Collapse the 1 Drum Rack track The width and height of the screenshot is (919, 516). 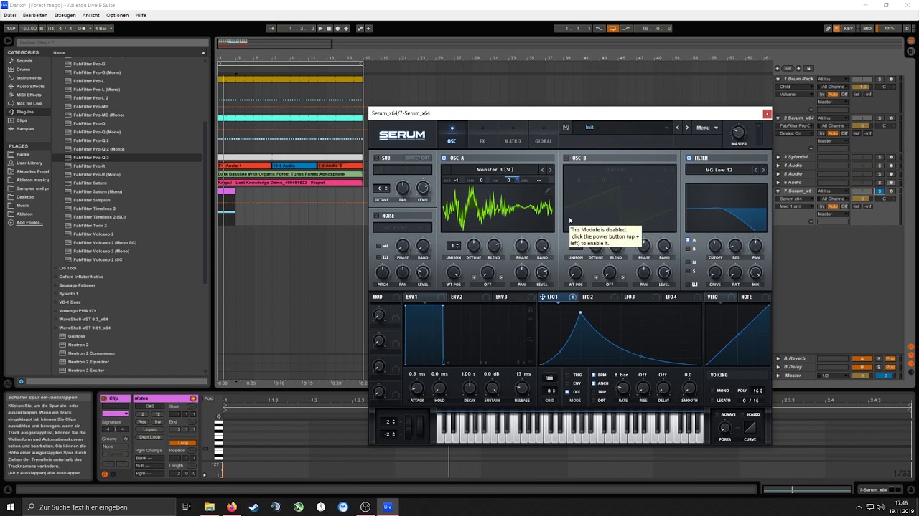[778, 79]
